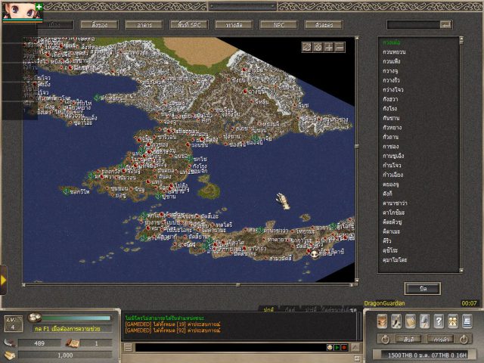Open the question mark help icon
The image size is (484, 363).
(439, 321)
